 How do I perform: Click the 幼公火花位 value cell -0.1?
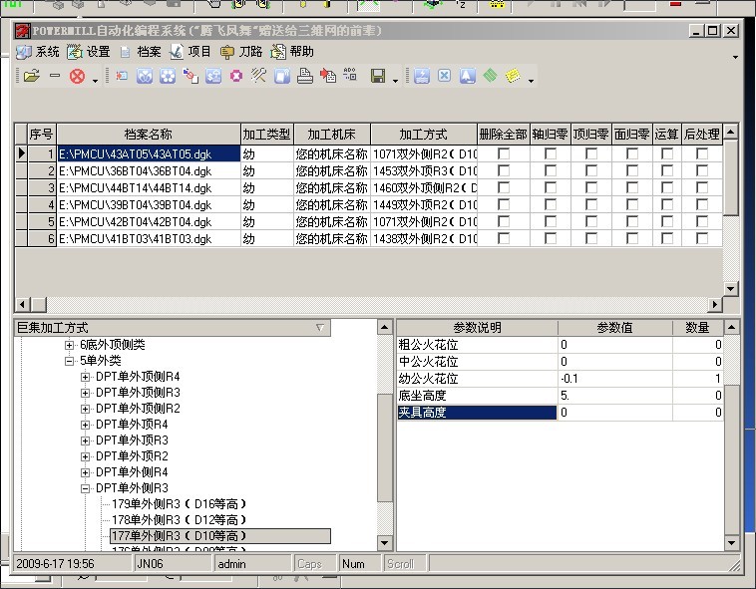(615, 379)
